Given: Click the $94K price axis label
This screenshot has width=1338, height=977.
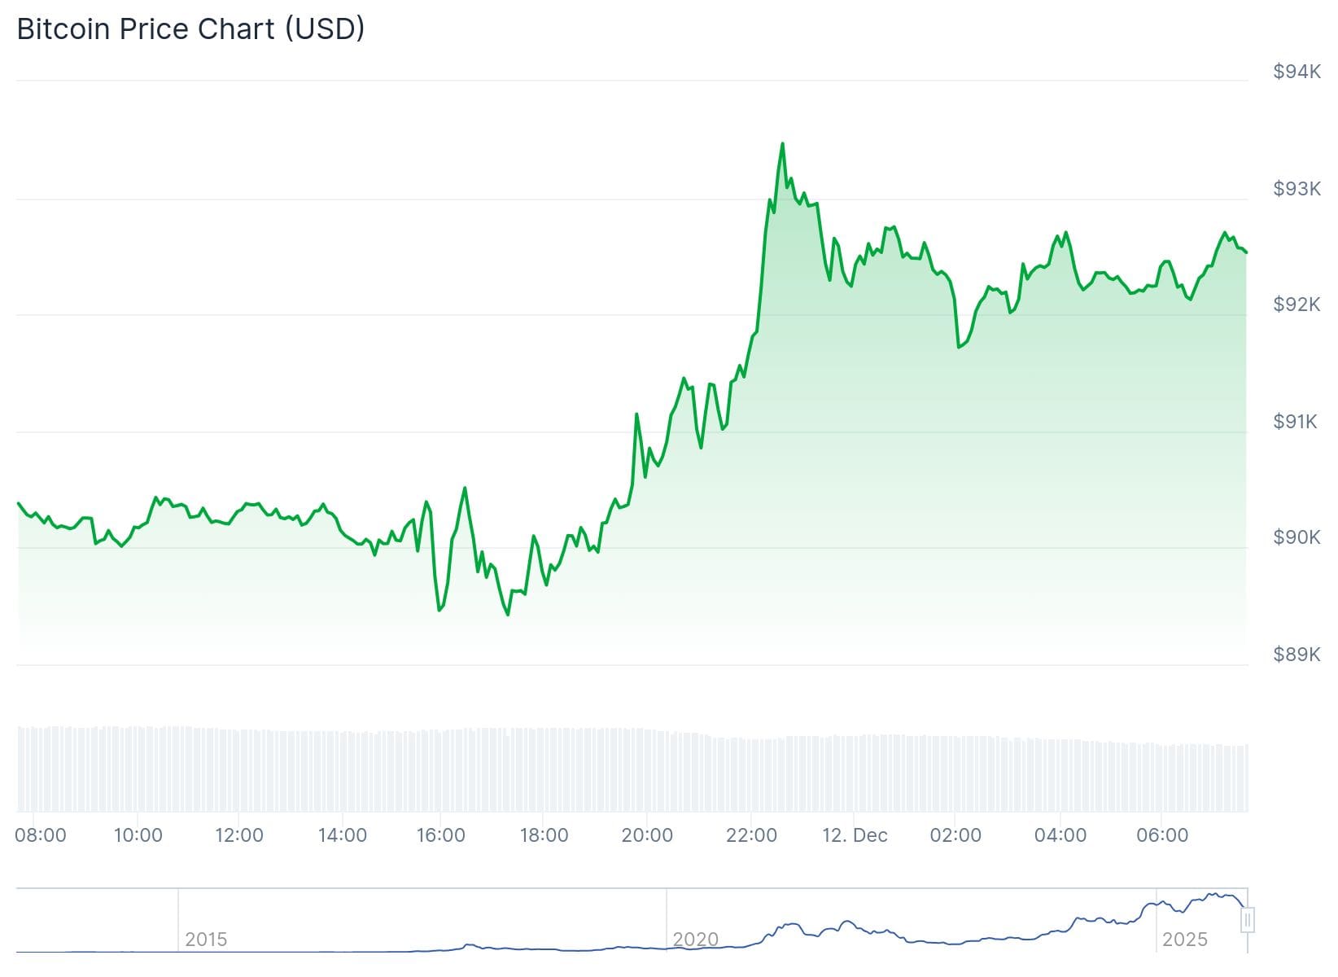Looking at the screenshot, I should tap(1296, 72).
